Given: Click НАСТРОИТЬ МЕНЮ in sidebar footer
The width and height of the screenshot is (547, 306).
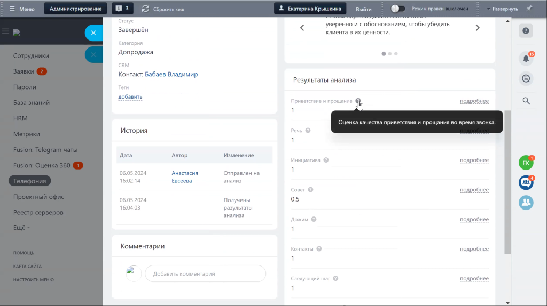Looking at the screenshot, I should click(x=34, y=280).
